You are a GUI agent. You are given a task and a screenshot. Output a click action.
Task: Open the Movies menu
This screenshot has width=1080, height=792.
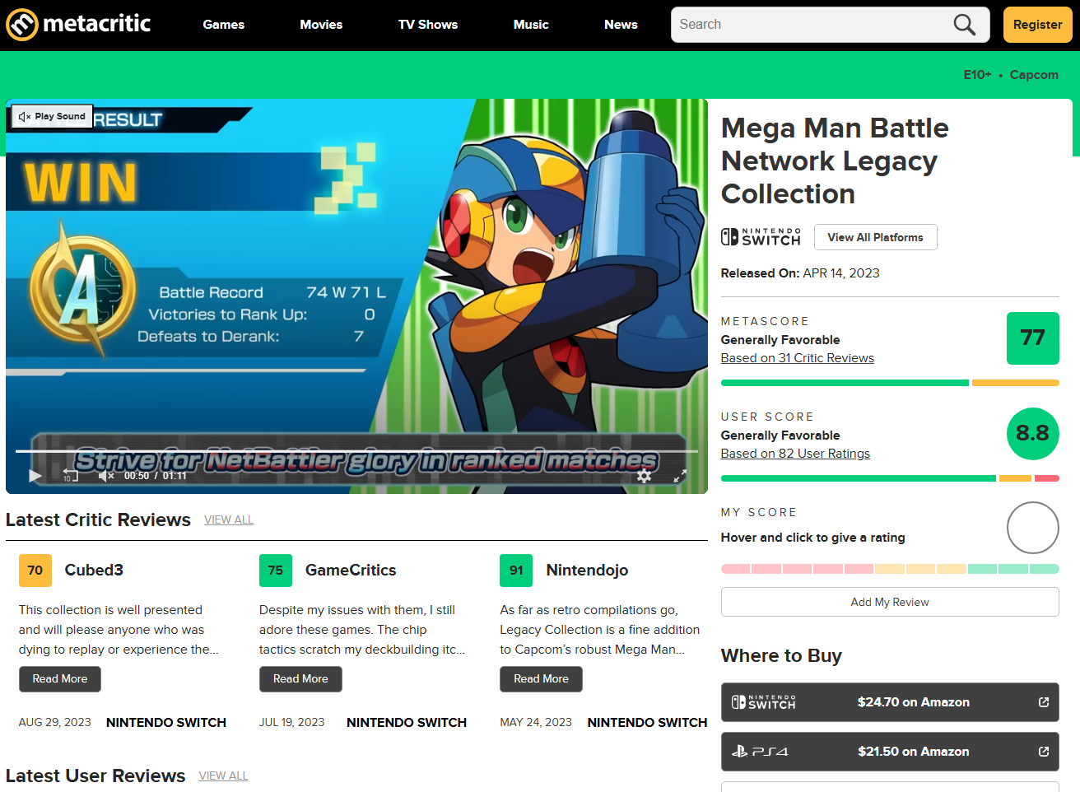[x=321, y=25]
